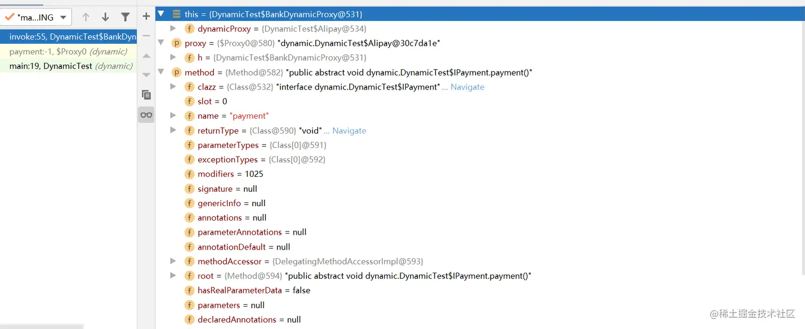Click Navigate link beside clazz
This screenshot has width=805, height=329.
467,87
